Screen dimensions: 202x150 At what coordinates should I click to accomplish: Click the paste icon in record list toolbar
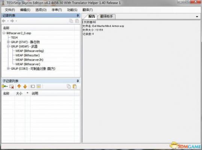[x=77, y=21]
